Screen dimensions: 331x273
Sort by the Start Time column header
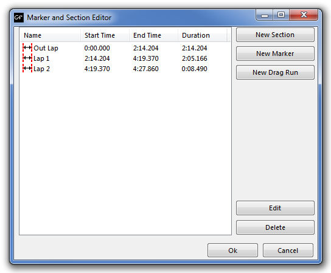(x=105, y=35)
